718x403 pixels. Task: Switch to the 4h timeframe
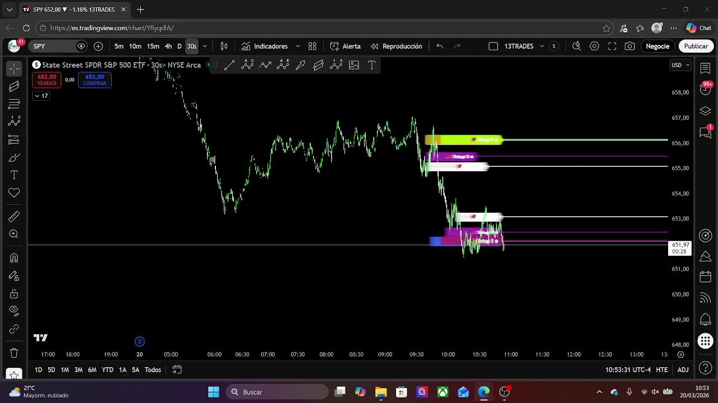click(x=168, y=46)
